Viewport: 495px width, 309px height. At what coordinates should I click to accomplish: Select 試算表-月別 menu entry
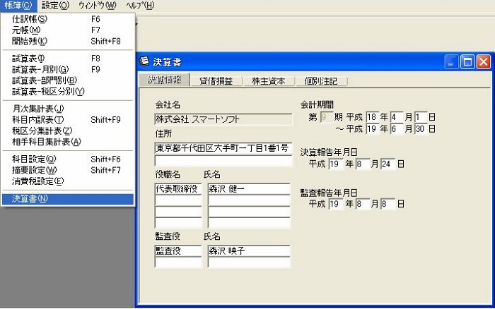pos(40,70)
